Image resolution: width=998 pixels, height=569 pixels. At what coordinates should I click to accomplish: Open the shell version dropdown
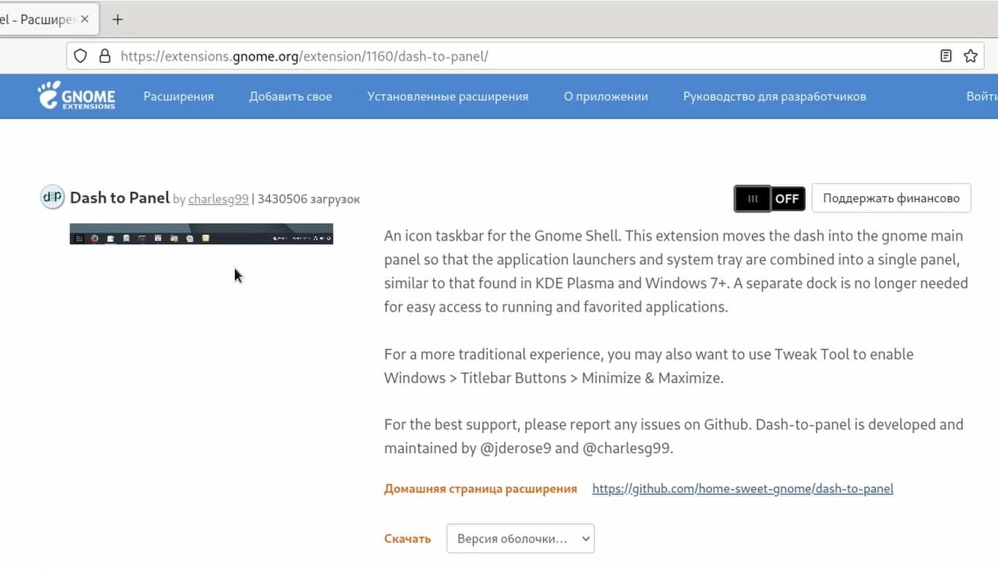tap(520, 538)
